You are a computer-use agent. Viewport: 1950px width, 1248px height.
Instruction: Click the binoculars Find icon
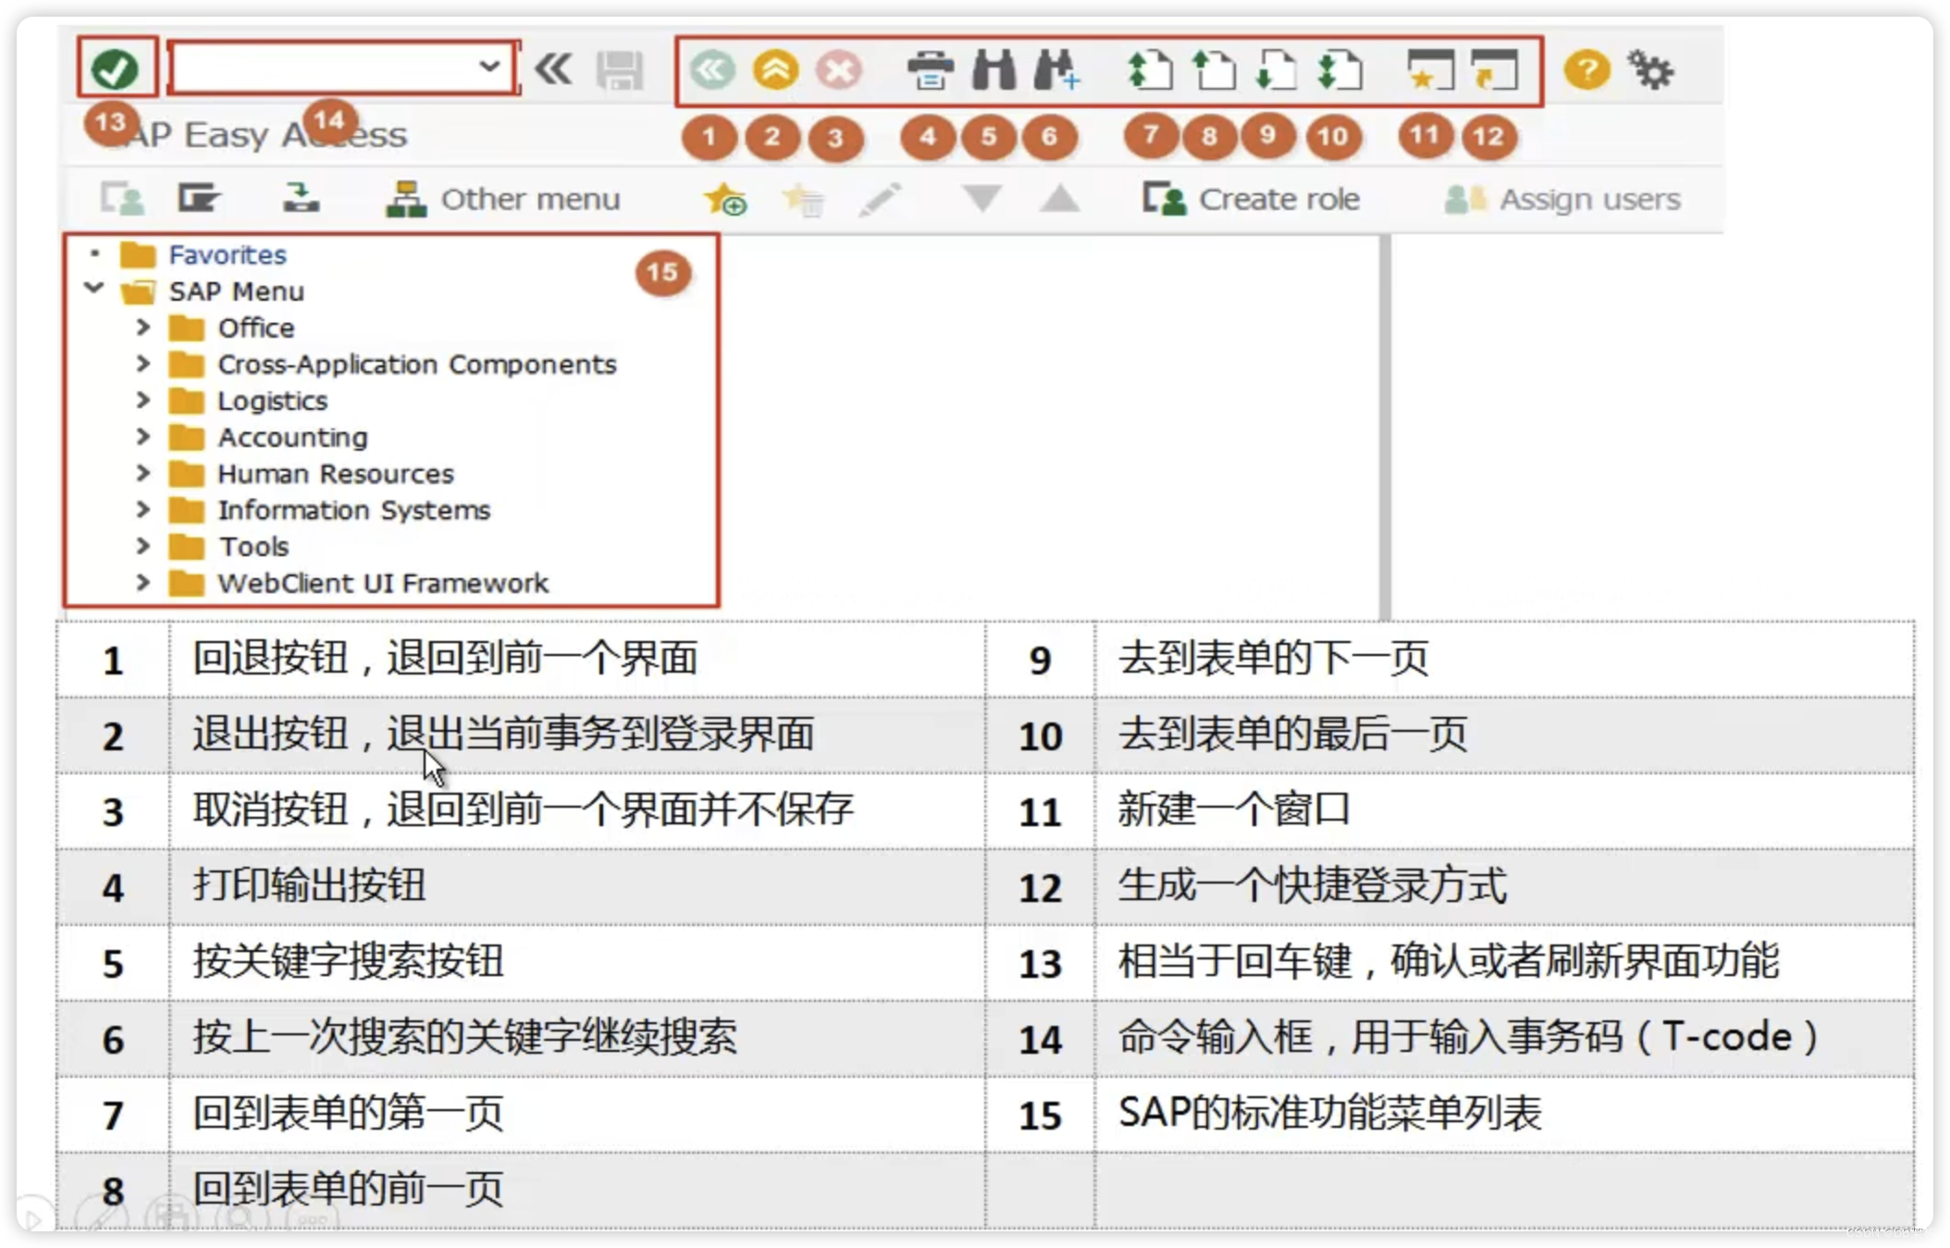point(994,70)
